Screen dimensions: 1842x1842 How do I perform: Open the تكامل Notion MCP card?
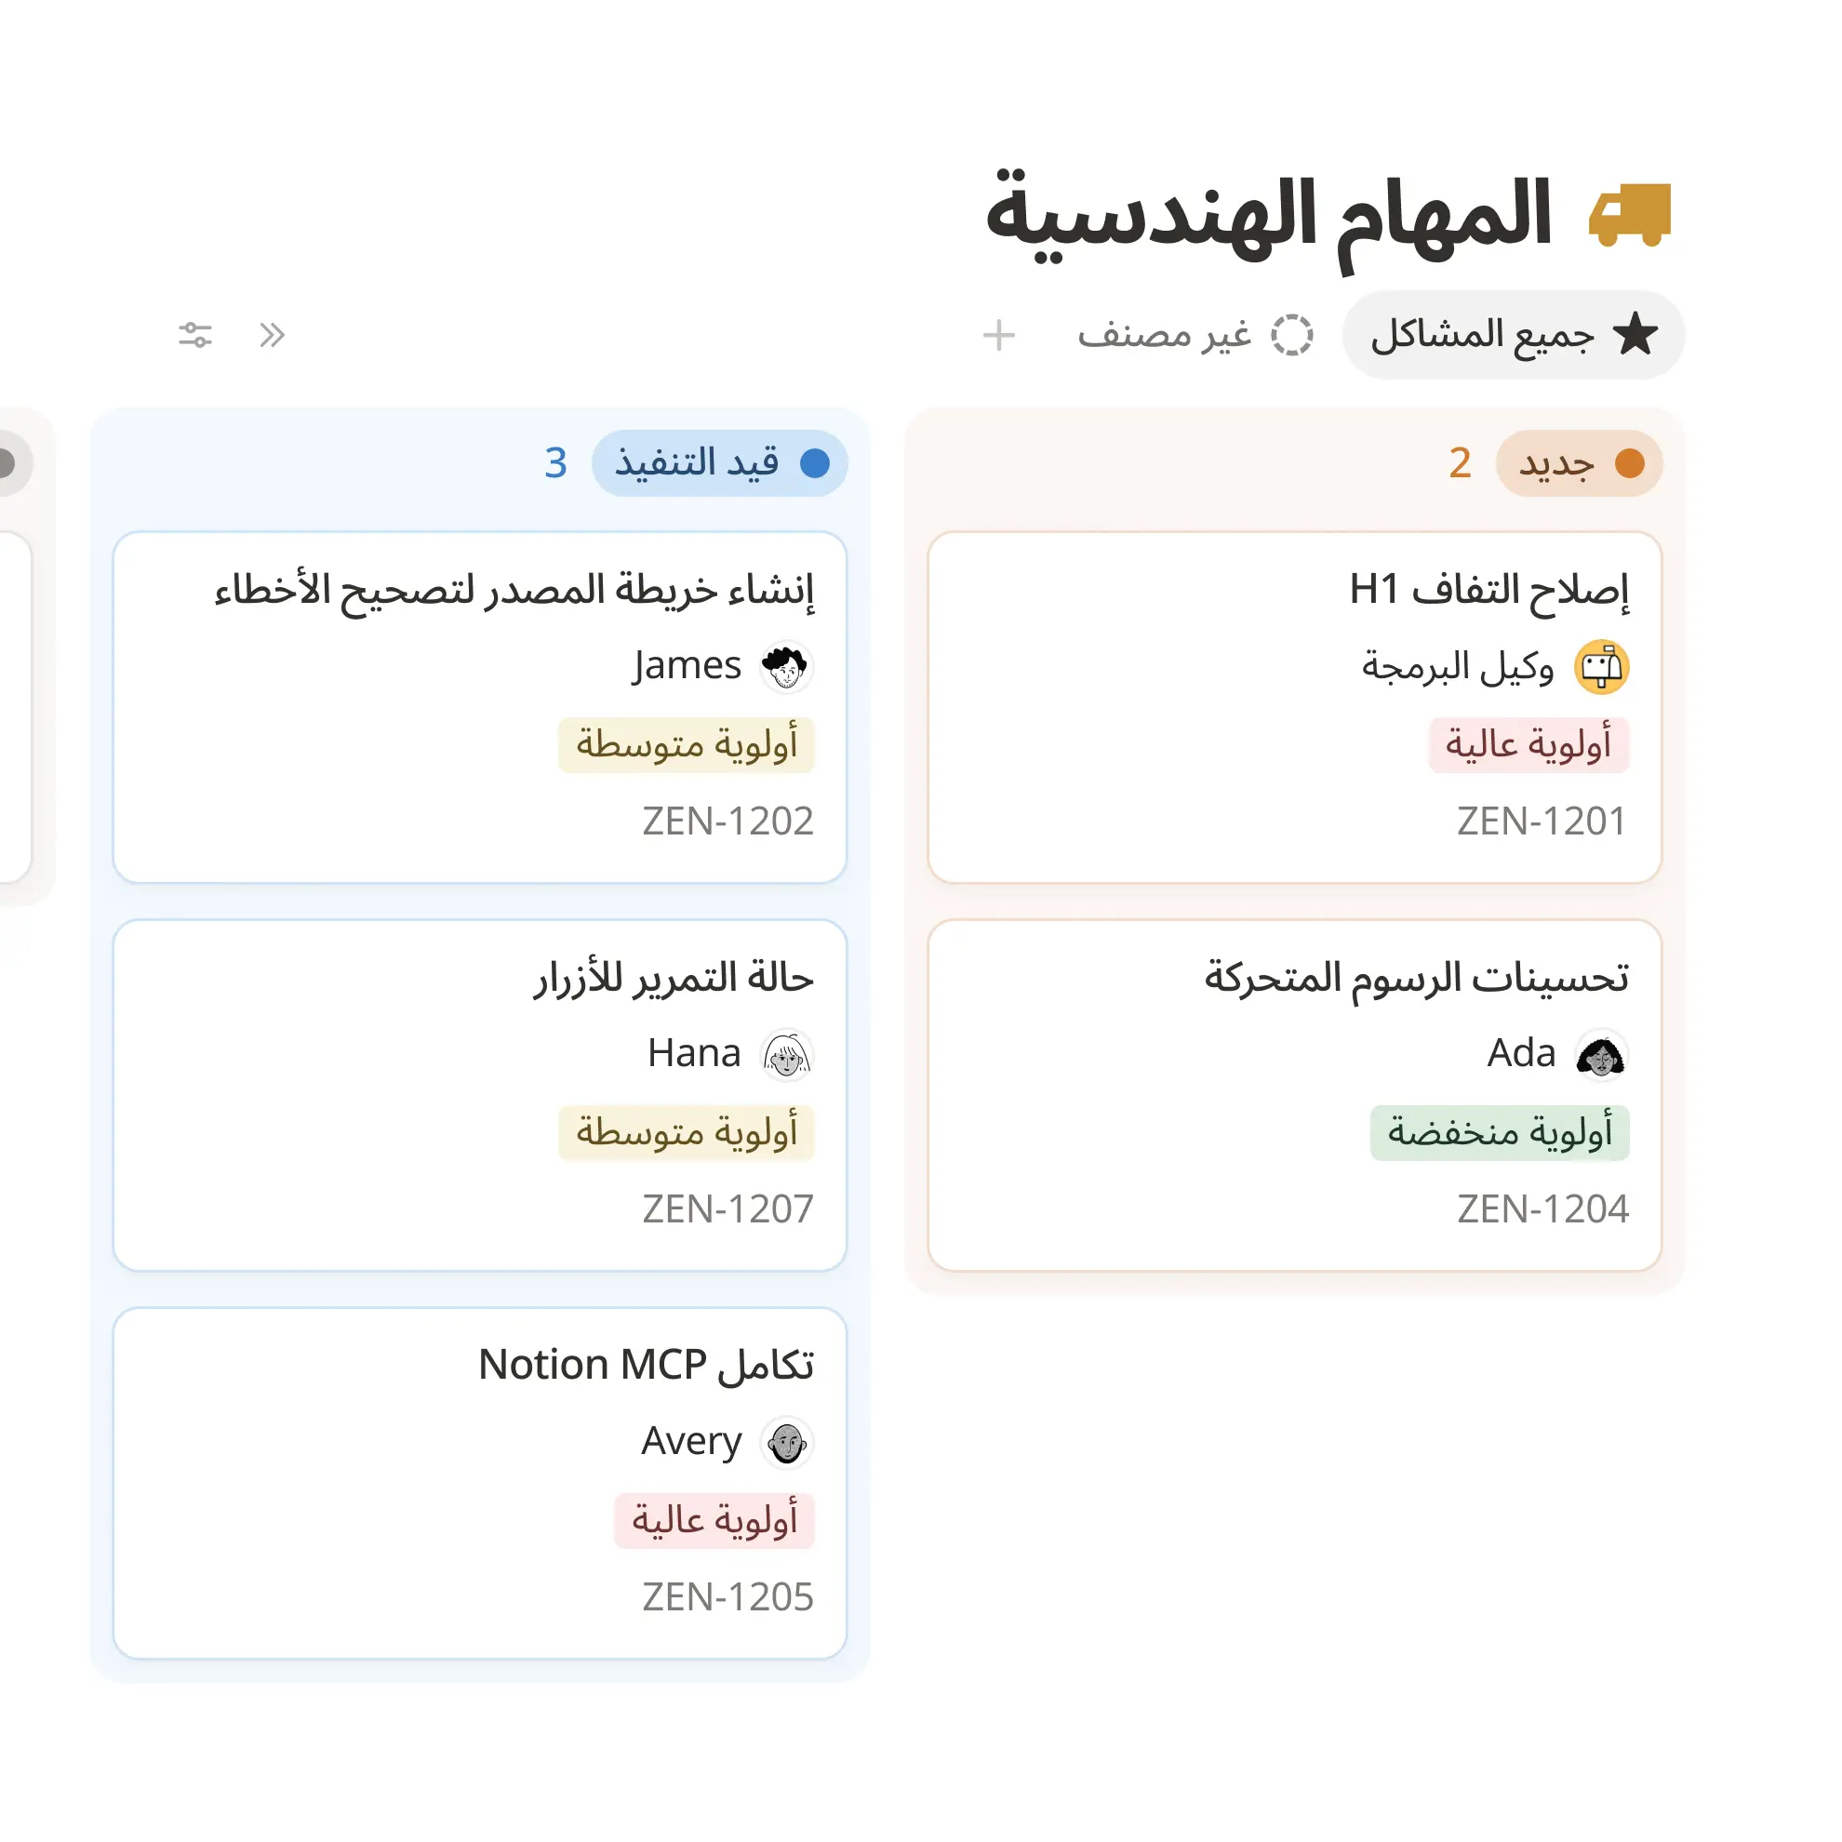[x=479, y=1483]
